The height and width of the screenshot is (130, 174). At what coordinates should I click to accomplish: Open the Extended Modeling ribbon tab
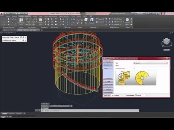[x=25, y=16]
